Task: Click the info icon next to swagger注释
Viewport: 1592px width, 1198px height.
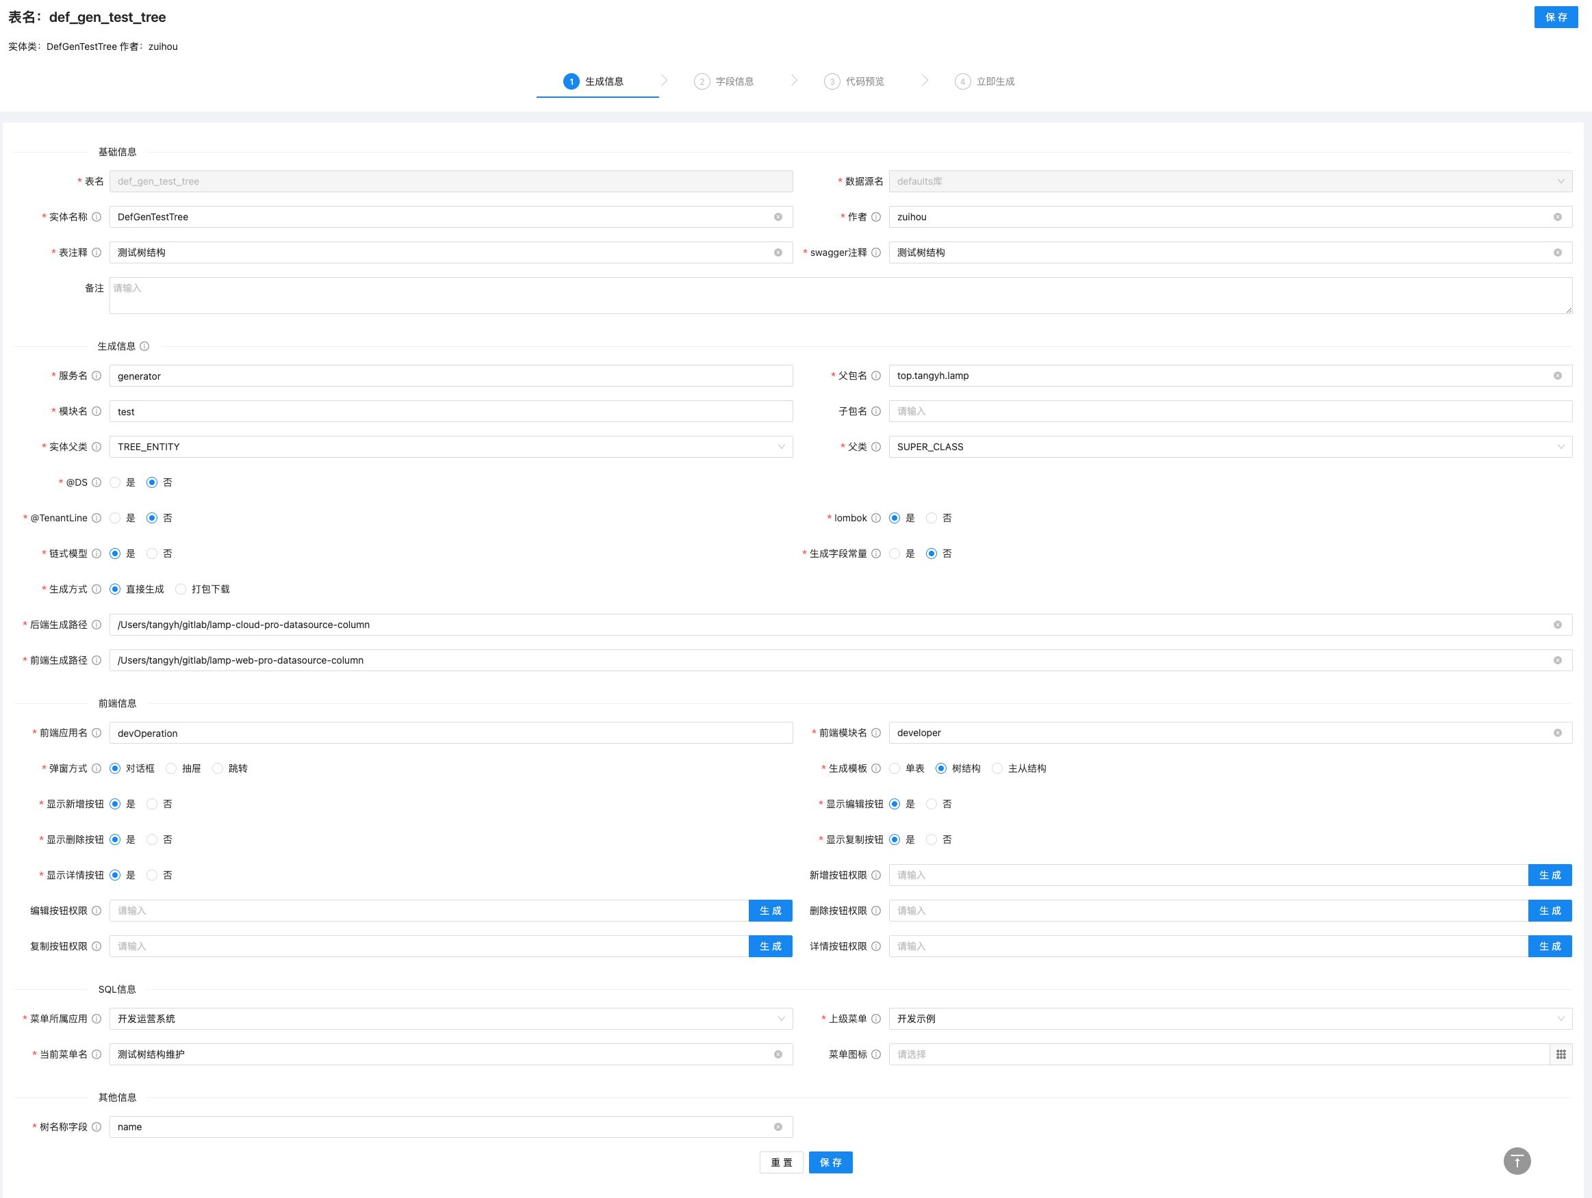Action: pyautogui.click(x=876, y=252)
